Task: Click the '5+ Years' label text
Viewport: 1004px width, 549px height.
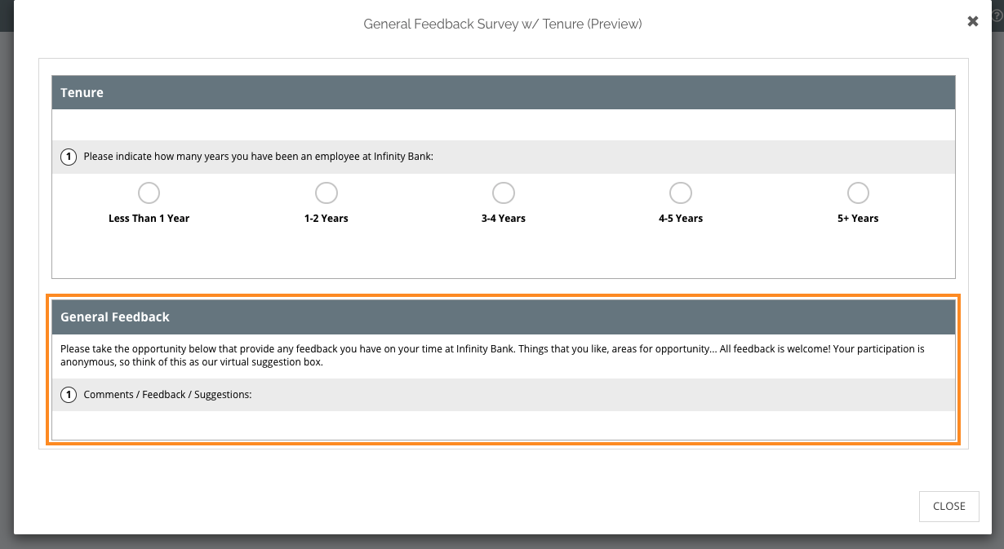Action: (858, 219)
